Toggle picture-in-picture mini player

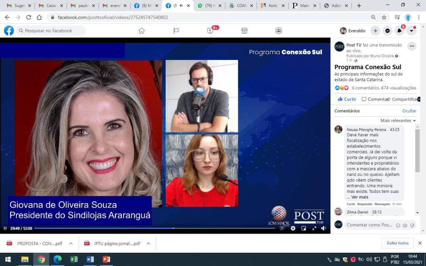point(304,228)
